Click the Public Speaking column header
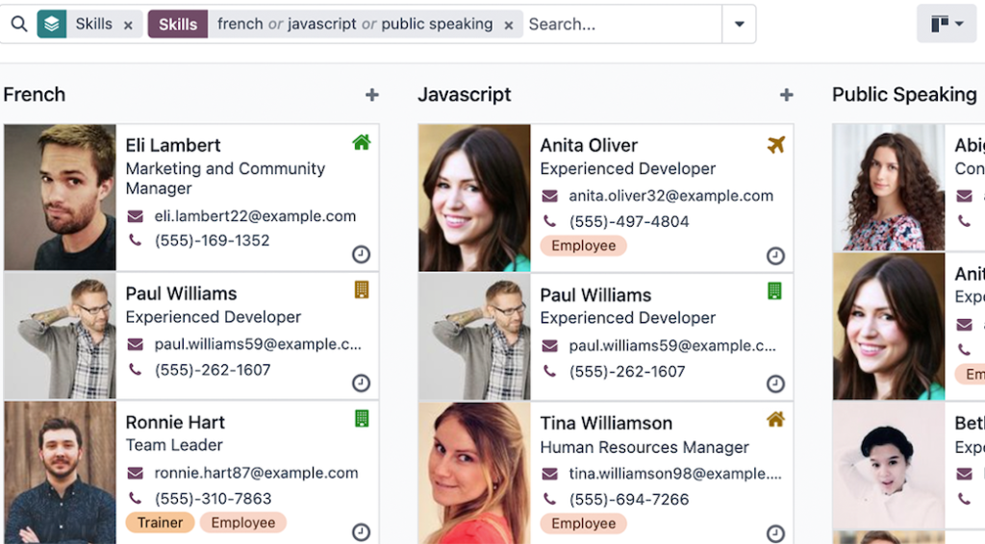This screenshot has height=544, width=985. (x=904, y=95)
